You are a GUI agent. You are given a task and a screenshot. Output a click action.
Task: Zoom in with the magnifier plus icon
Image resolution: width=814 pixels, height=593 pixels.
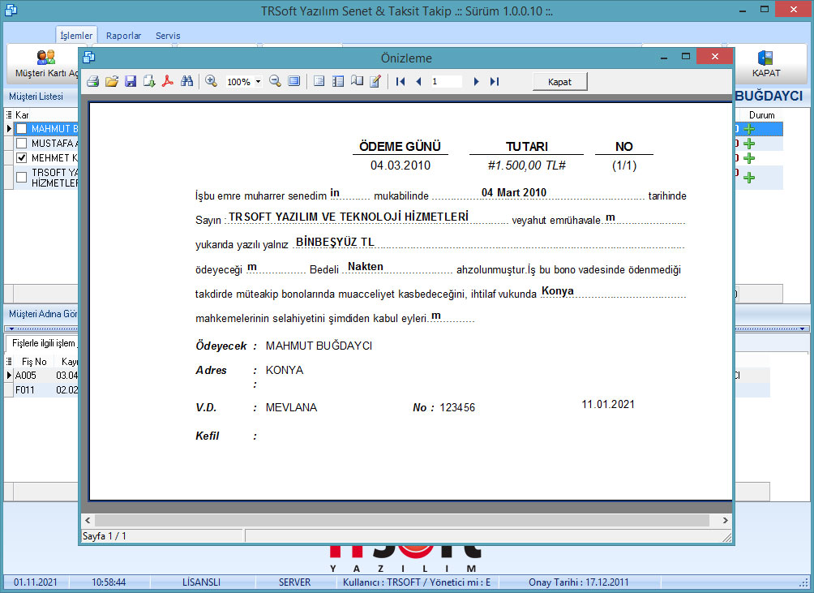[x=211, y=81]
